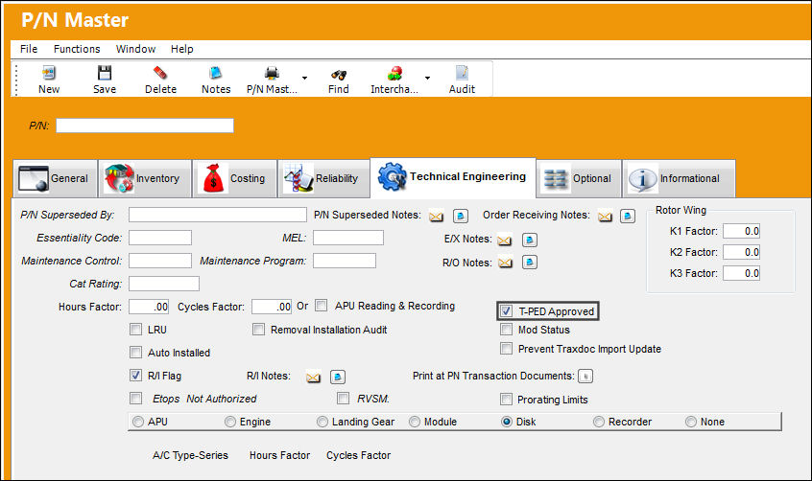The width and height of the screenshot is (812, 481).
Task: Click the K1 Factor field
Action: [741, 231]
